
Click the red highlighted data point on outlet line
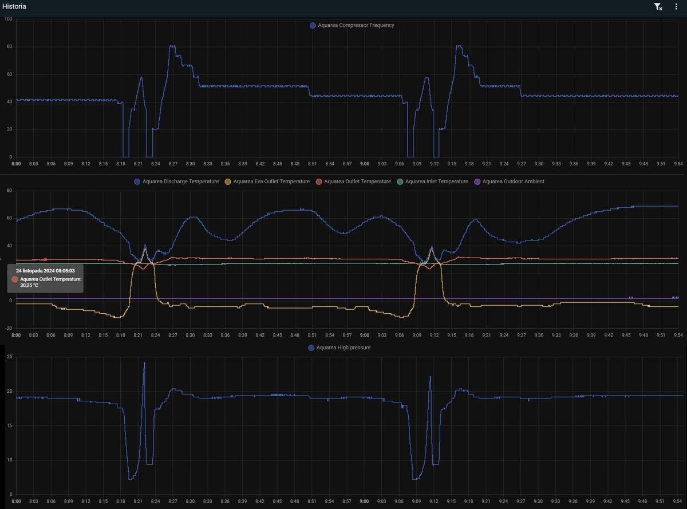[x=45, y=259]
